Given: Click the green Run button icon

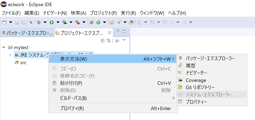Looking at the screenshot, I should tap(52, 22).
